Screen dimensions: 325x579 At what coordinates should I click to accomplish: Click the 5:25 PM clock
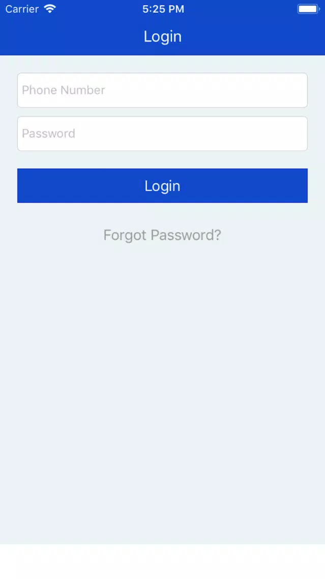(x=163, y=9)
